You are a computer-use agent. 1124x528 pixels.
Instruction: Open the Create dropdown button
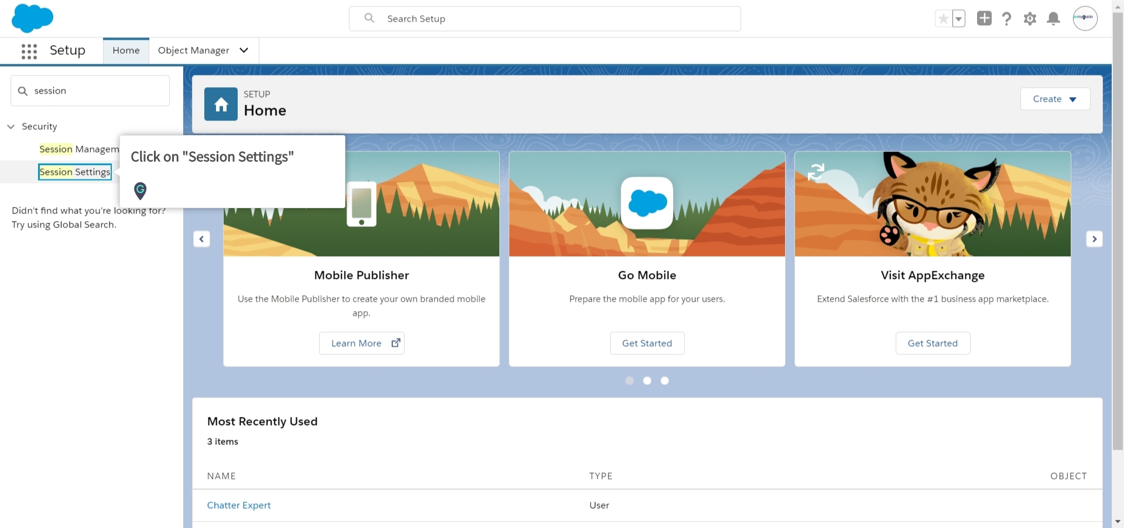[1055, 99]
